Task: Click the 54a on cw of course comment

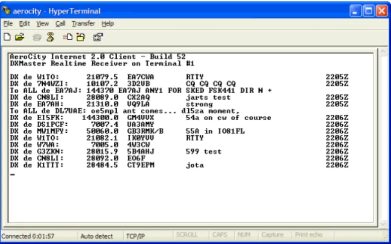Action: [228, 118]
